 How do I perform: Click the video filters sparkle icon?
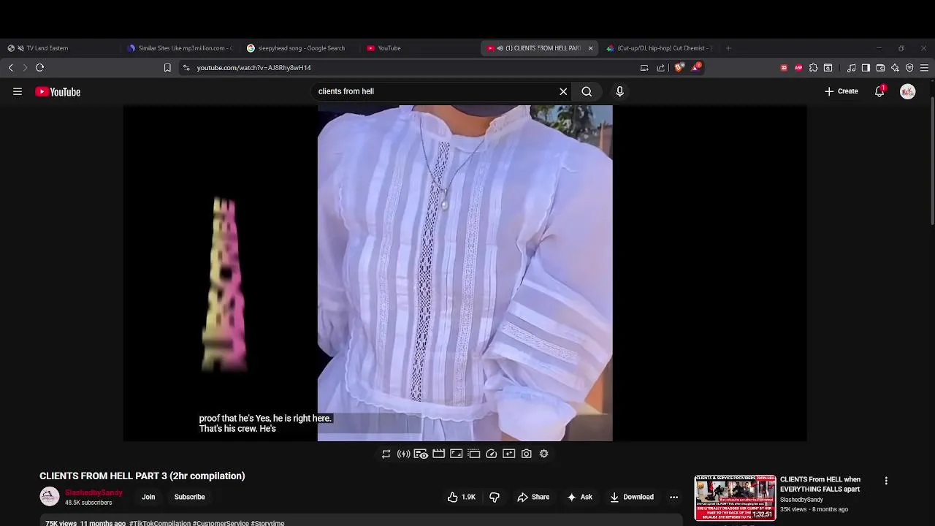click(508, 454)
